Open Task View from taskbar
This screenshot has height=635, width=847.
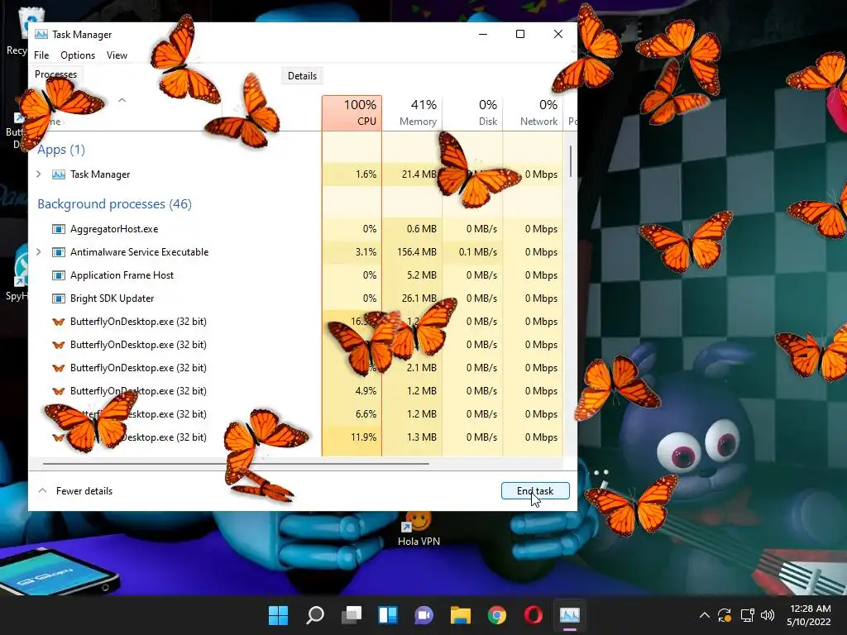point(351,615)
